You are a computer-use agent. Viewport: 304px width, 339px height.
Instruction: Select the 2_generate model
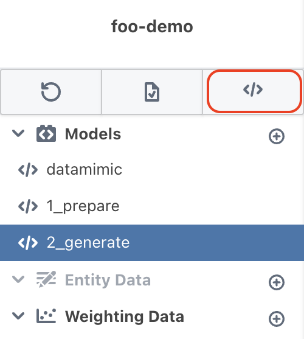[152, 243]
